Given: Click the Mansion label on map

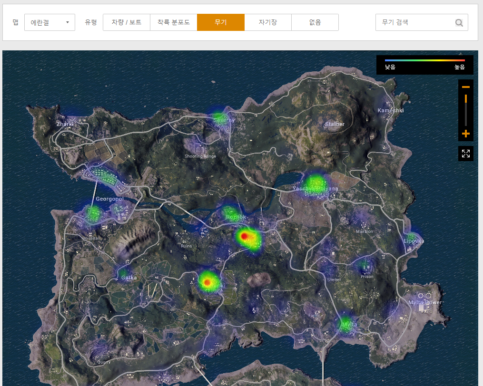Looking at the screenshot, I should pos(365,232).
